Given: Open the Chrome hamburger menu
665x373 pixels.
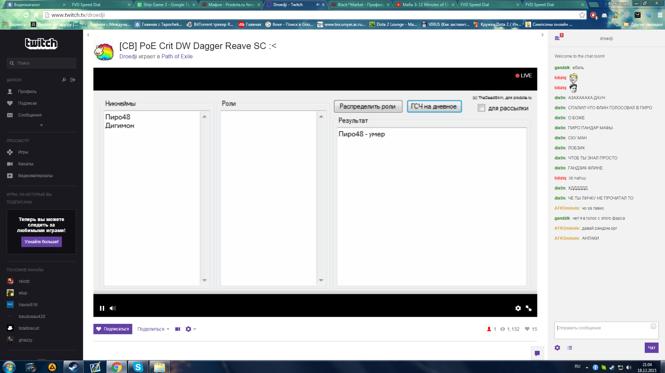Looking at the screenshot, I should [x=660, y=15].
